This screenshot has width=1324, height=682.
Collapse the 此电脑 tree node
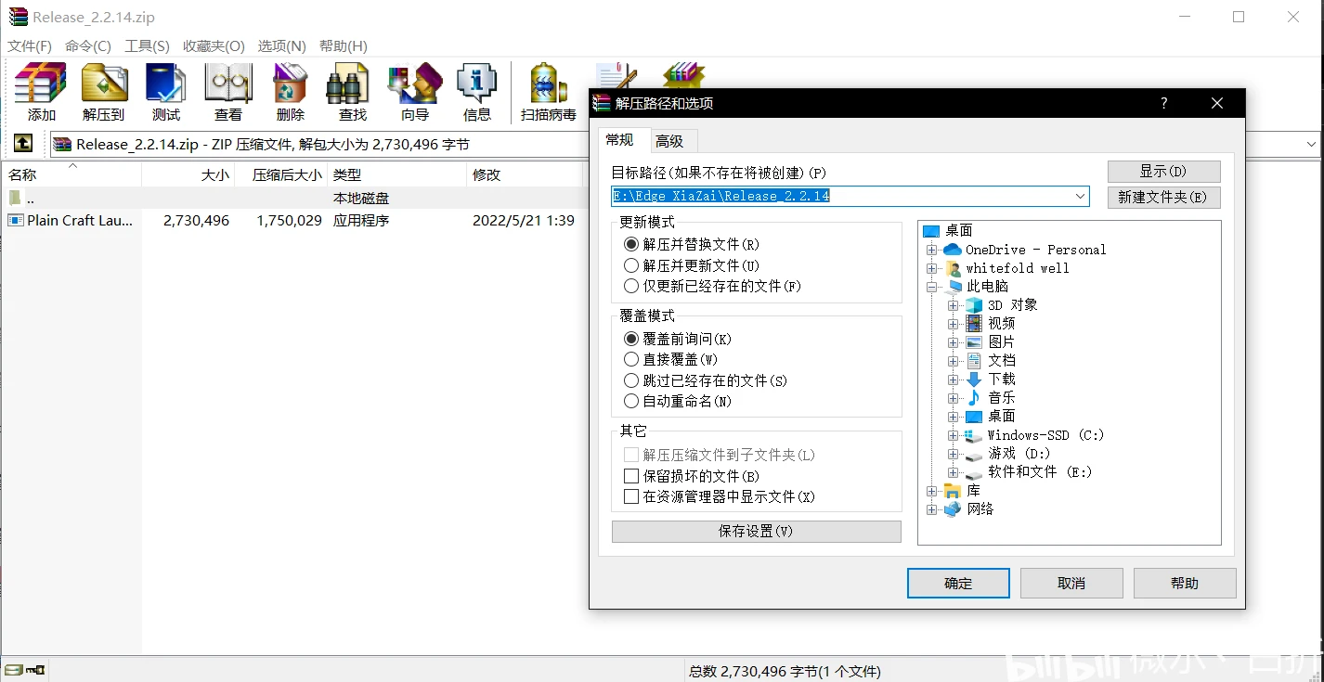tap(931, 287)
